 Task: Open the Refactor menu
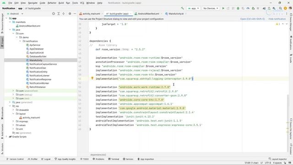coord(52,3)
